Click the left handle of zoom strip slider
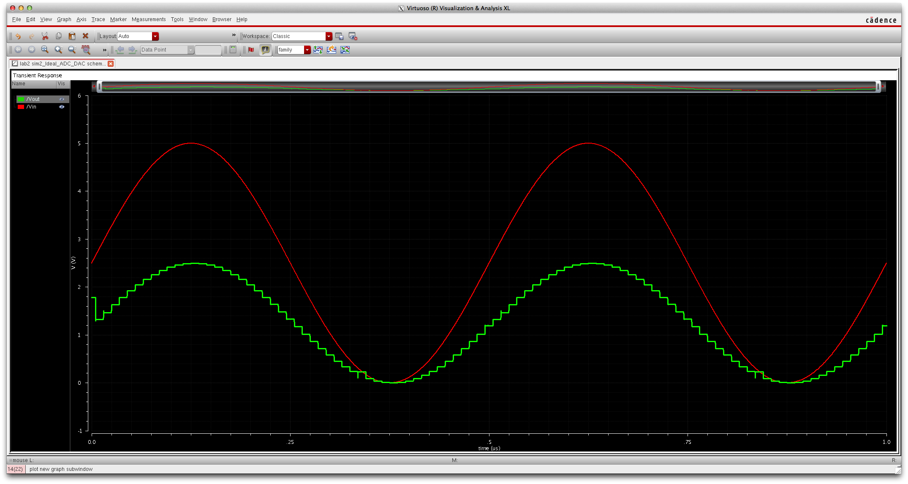 pos(99,87)
